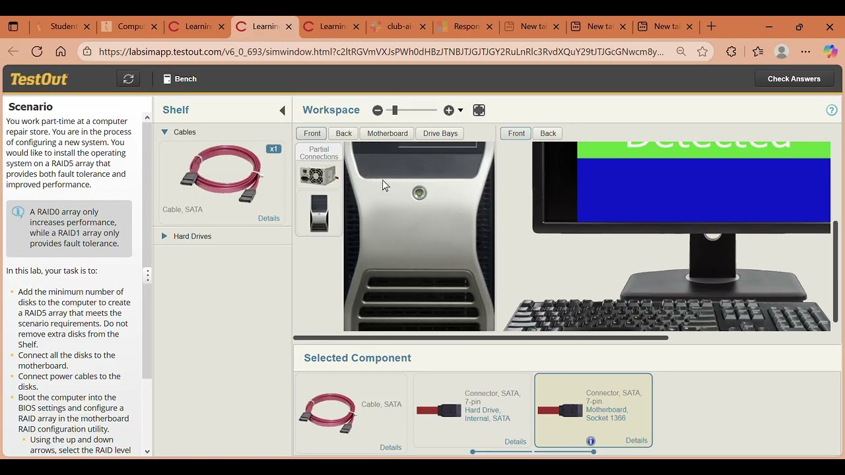Click the x1 quantity badge on the cable
The width and height of the screenshot is (845, 475).
click(x=273, y=149)
